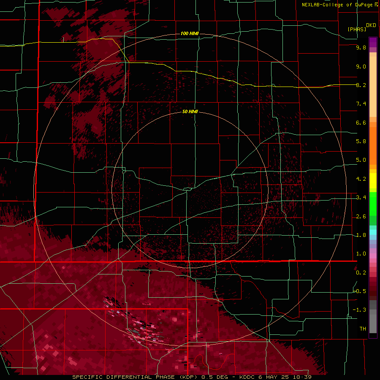Click the 9.0 value on color scale

[x=361, y=66]
